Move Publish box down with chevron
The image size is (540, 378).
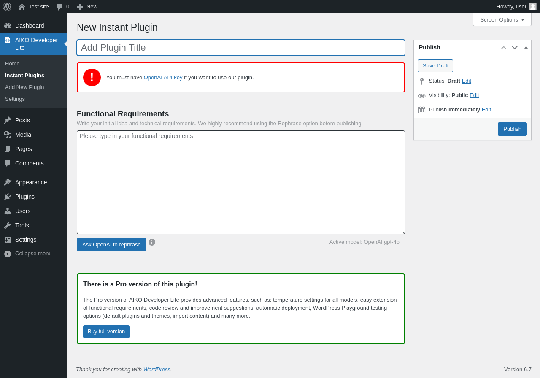coord(515,48)
